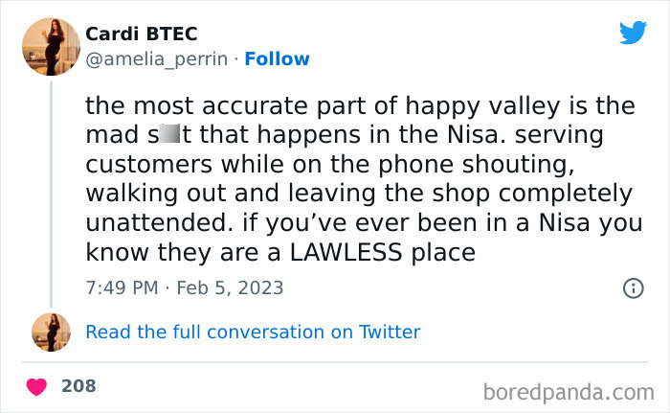Open Cardi BTEC's profile picture
670x413 pixels.
point(51,45)
